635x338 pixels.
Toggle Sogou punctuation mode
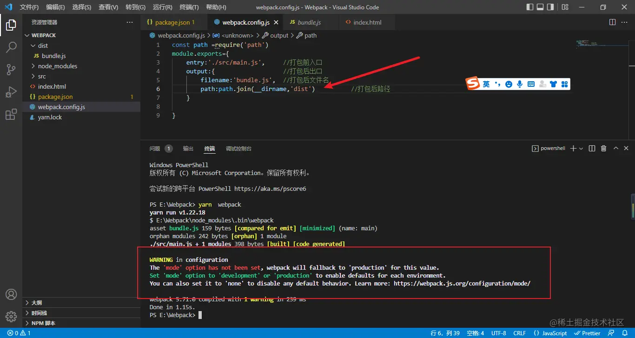click(x=497, y=84)
